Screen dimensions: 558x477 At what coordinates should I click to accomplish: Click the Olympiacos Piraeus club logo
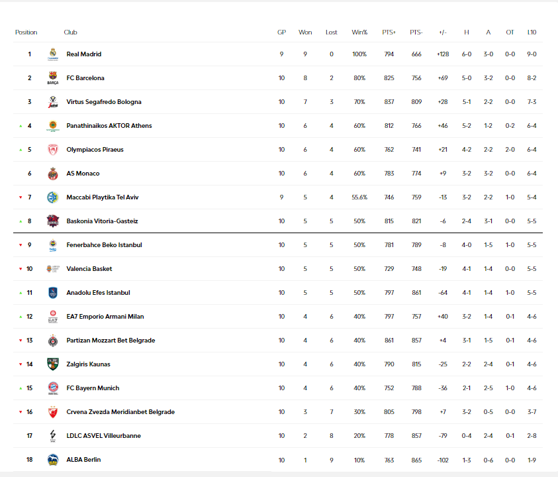coord(53,150)
